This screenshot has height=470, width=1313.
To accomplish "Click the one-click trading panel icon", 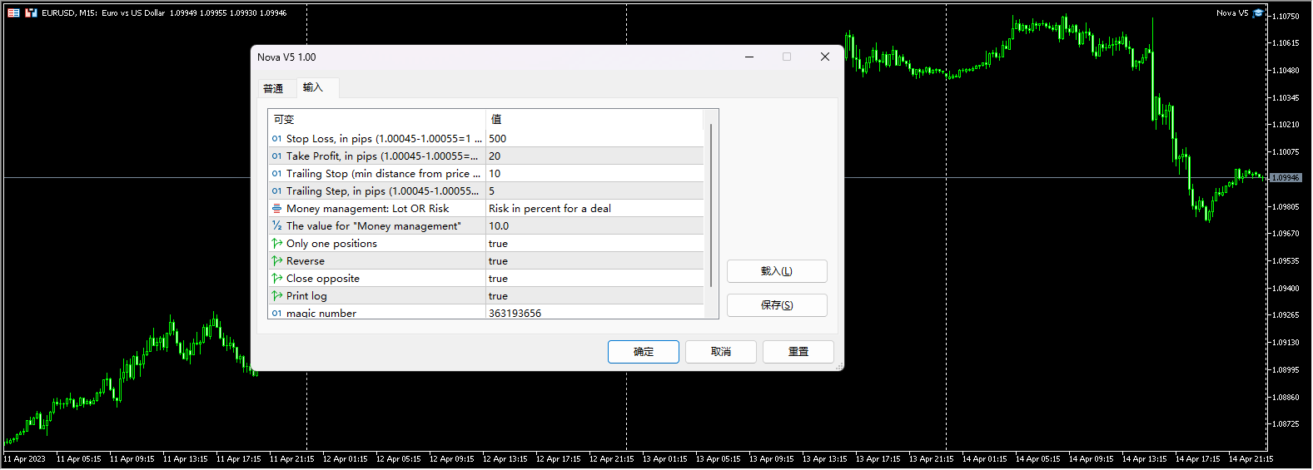I will 13,12.
